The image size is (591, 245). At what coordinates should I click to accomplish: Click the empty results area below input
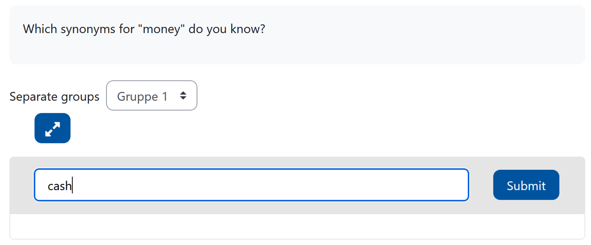click(297, 226)
